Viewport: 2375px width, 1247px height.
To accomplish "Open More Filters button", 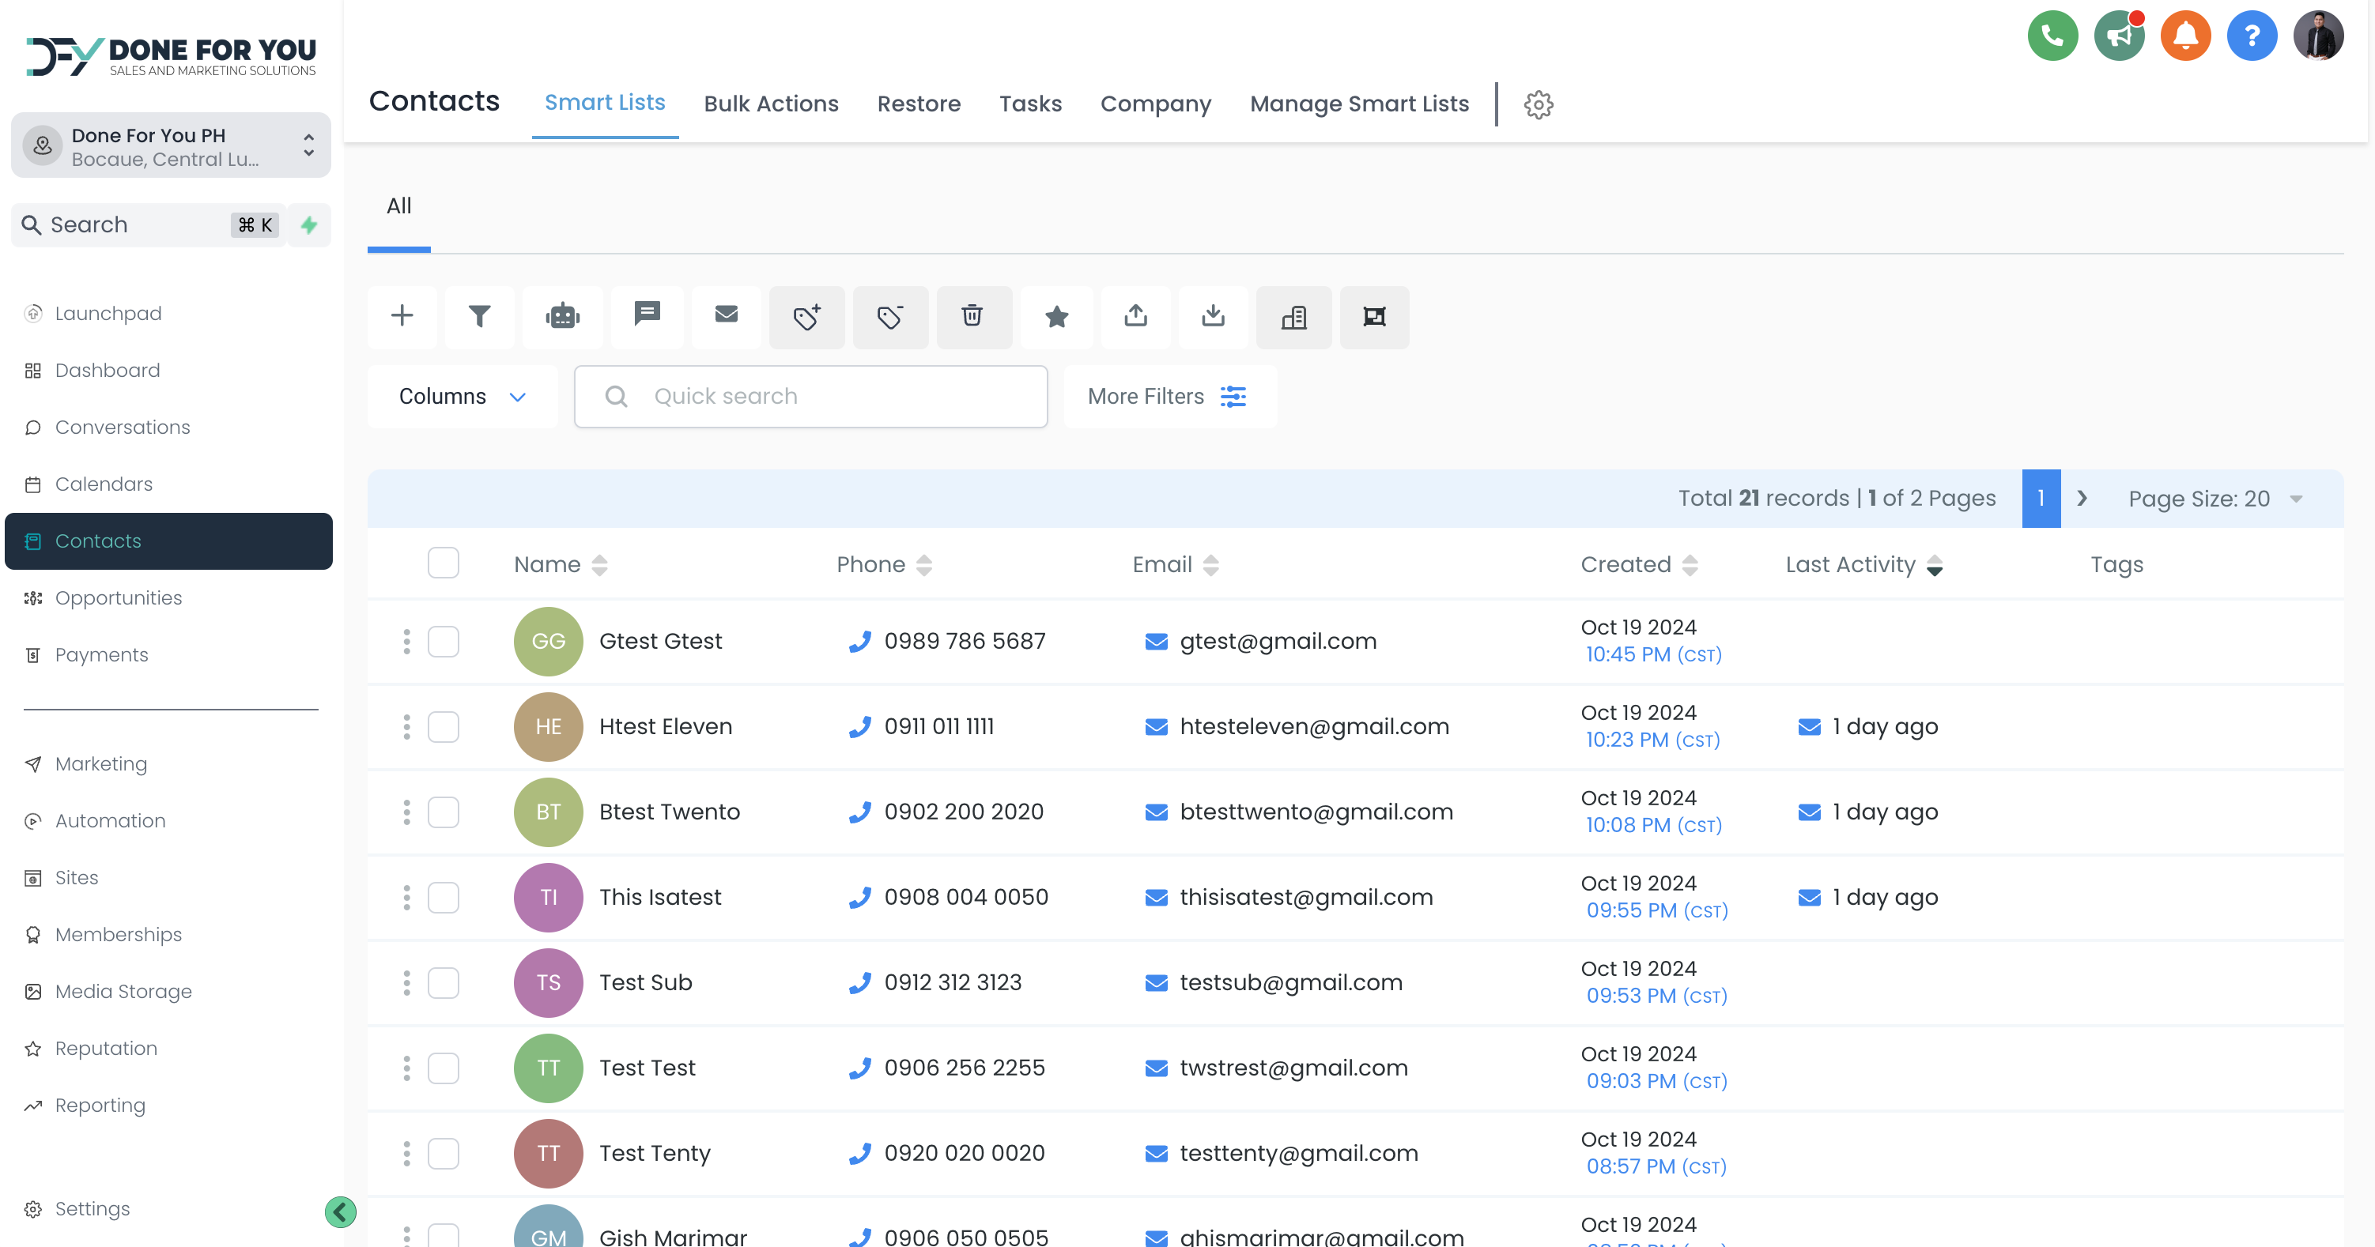I will point(1169,397).
